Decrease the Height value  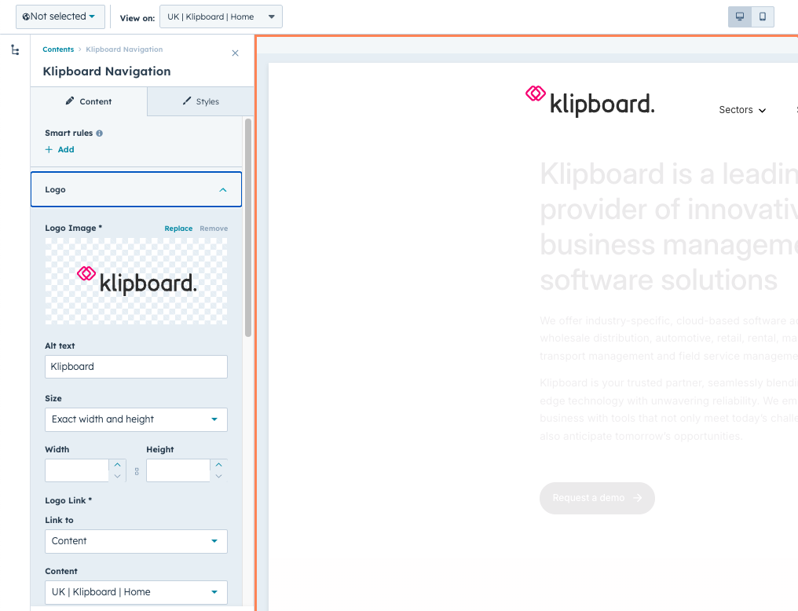219,476
